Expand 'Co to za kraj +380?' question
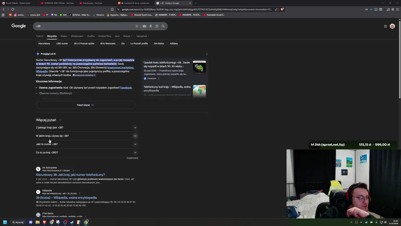The width and height of the screenshot is (401, 226). [86, 153]
